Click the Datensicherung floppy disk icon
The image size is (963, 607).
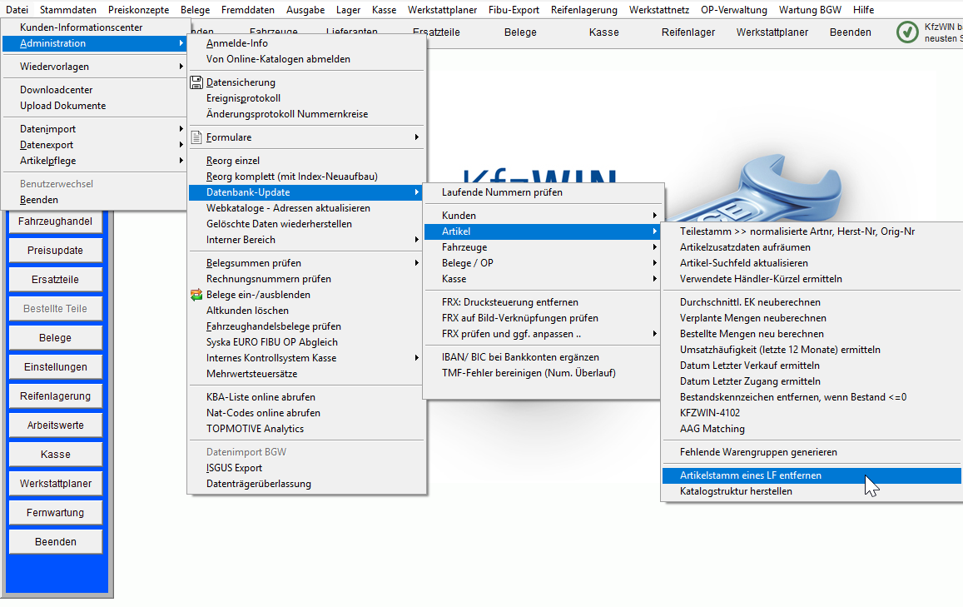click(196, 82)
